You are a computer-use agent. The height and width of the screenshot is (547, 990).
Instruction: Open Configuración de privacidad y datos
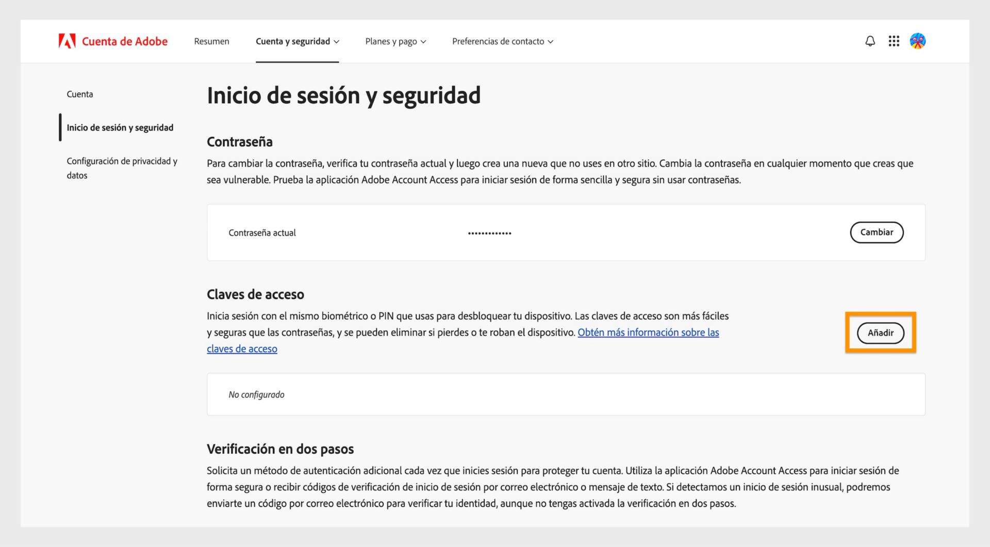pyautogui.click(x=122, y=168)
